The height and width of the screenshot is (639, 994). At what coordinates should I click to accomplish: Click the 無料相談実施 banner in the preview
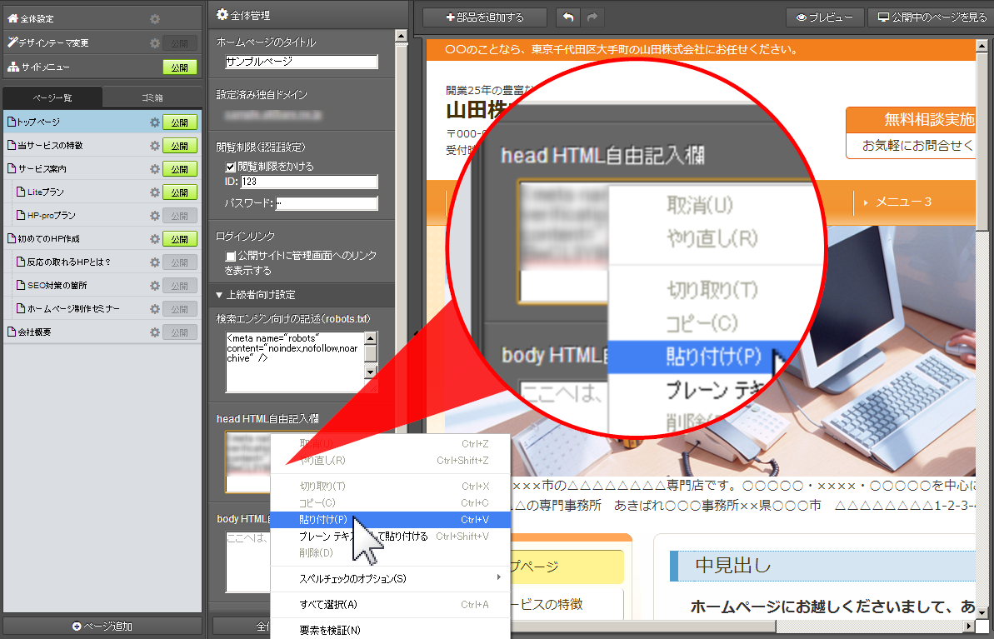pyautogui.click(x=911, y=132)
